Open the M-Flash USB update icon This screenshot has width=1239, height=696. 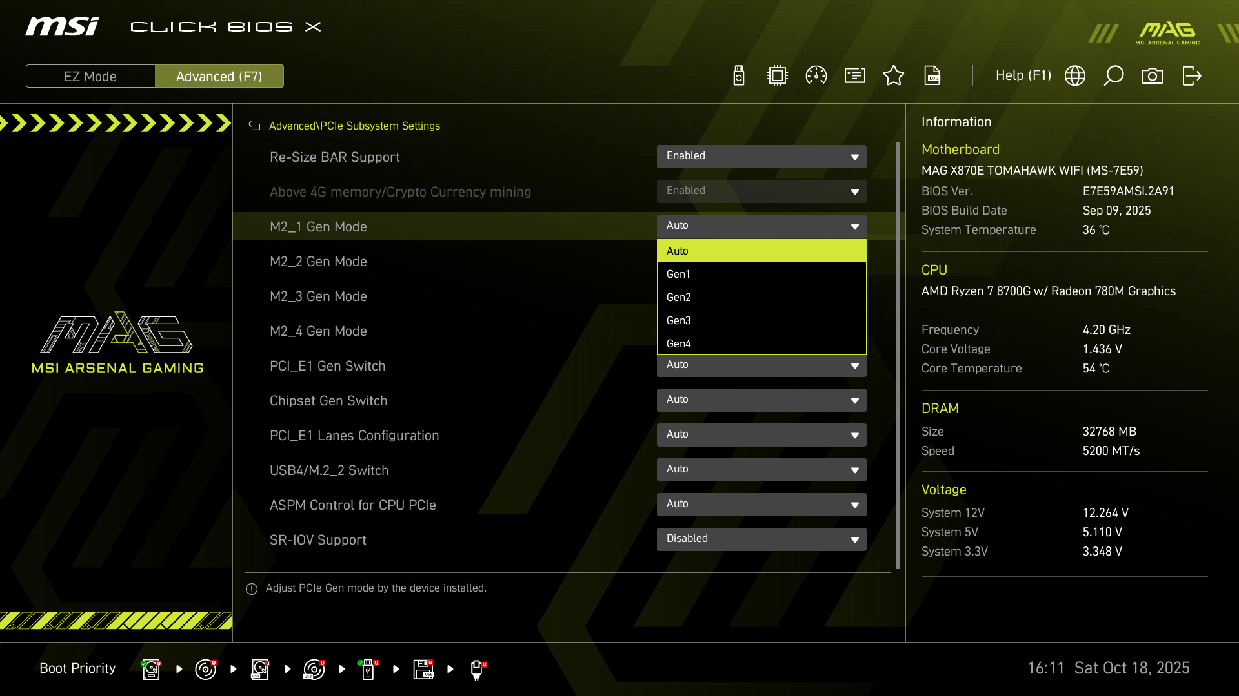pos(739,75)
